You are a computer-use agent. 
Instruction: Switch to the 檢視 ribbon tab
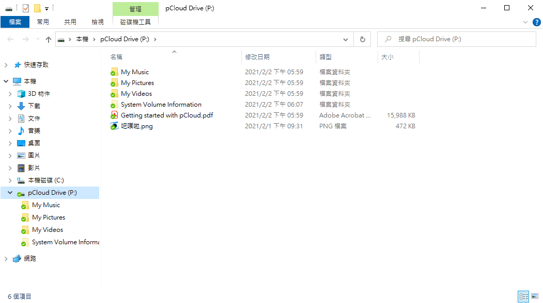98,22
